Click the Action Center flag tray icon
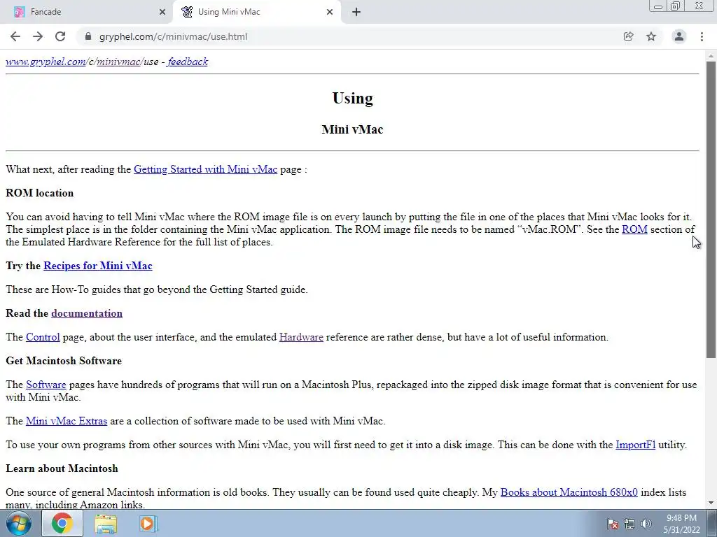The height and width of the screenshot is (537, 717). 613,524
